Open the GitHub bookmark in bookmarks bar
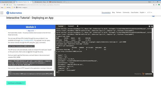Screen dimensions: 161x90 [22, 7]
